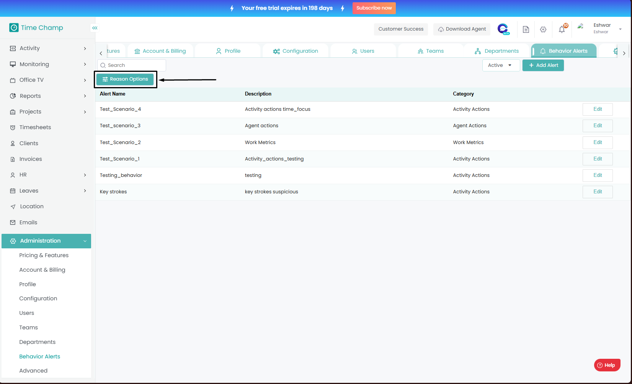Edit the Key strokes alert
Image resolution: width=632 pixels, height=384 pixels.
coord(598,192)
